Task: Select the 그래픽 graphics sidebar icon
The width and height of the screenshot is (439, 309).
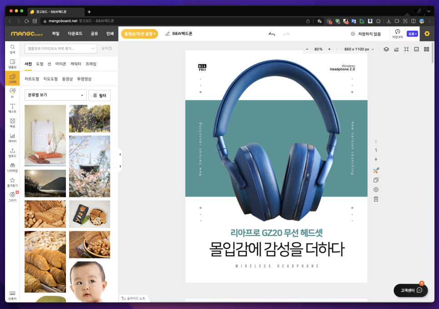Action: [12, 78]
